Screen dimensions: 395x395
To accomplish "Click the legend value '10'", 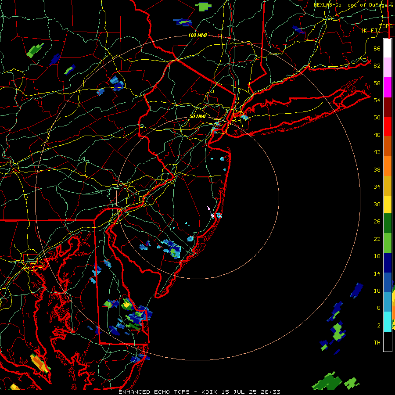I will (x=377, y=291).
